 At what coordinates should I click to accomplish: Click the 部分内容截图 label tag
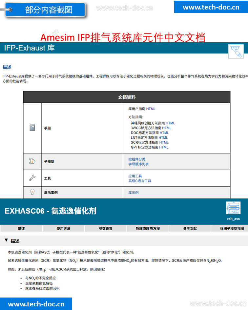point(45,10)
